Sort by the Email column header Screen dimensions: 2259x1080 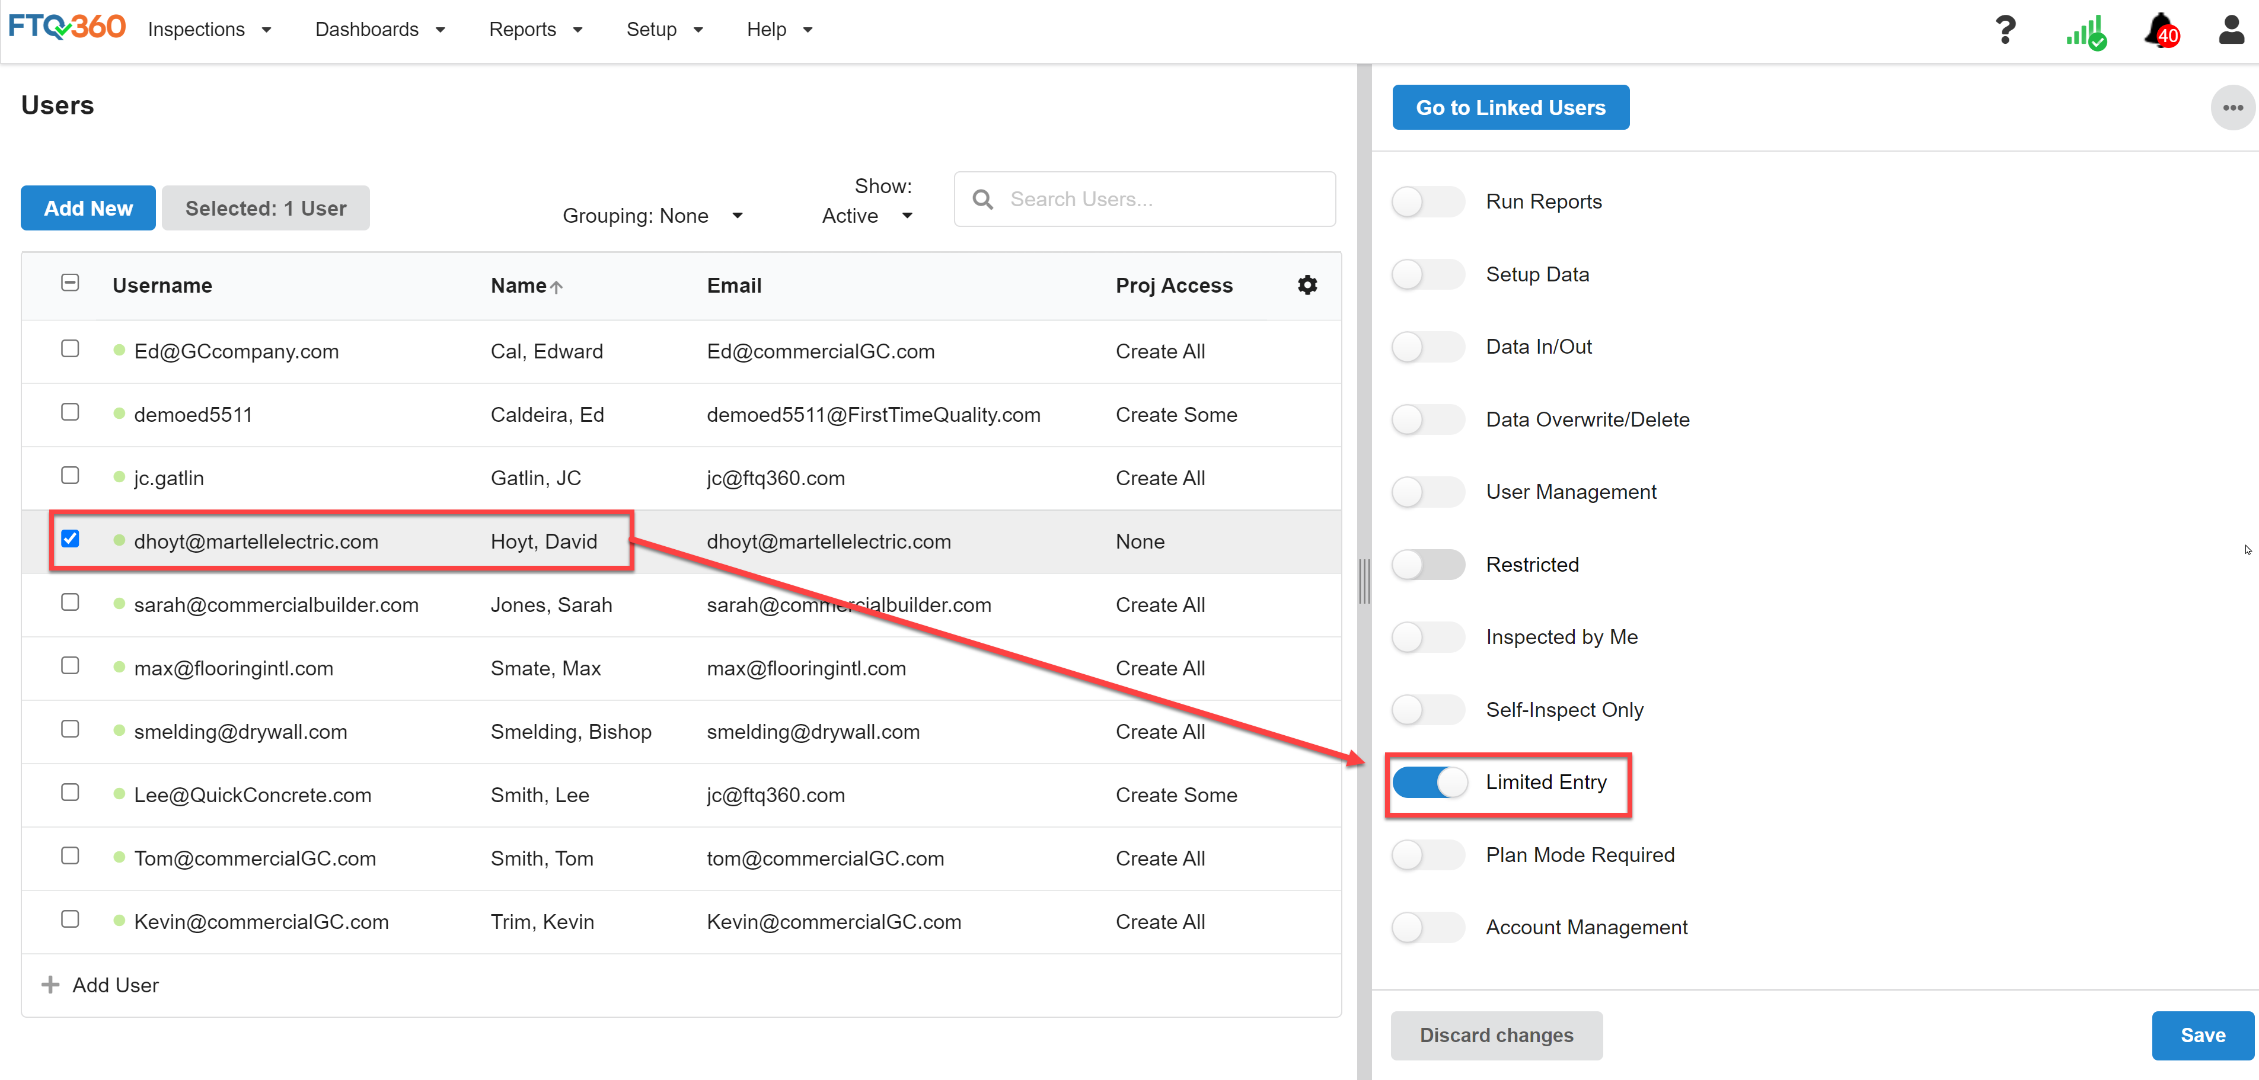coord(734,286)
